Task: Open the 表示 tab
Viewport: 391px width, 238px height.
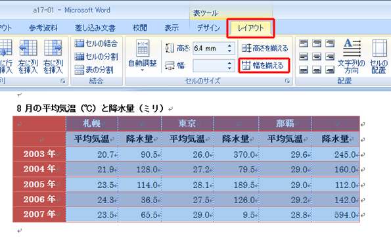Action: [x=172, y=28]
